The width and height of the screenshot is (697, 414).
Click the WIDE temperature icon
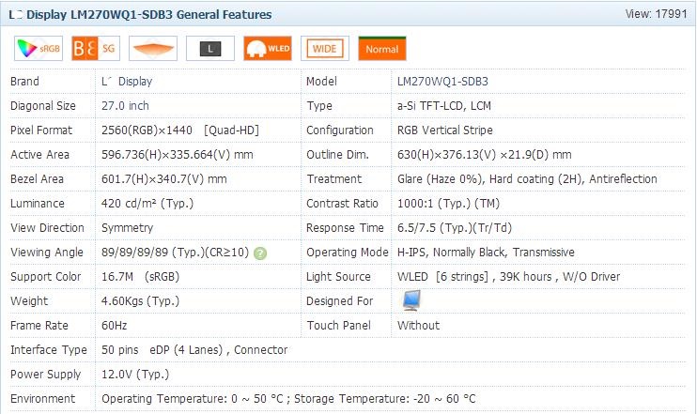click(x=325, y=49)
